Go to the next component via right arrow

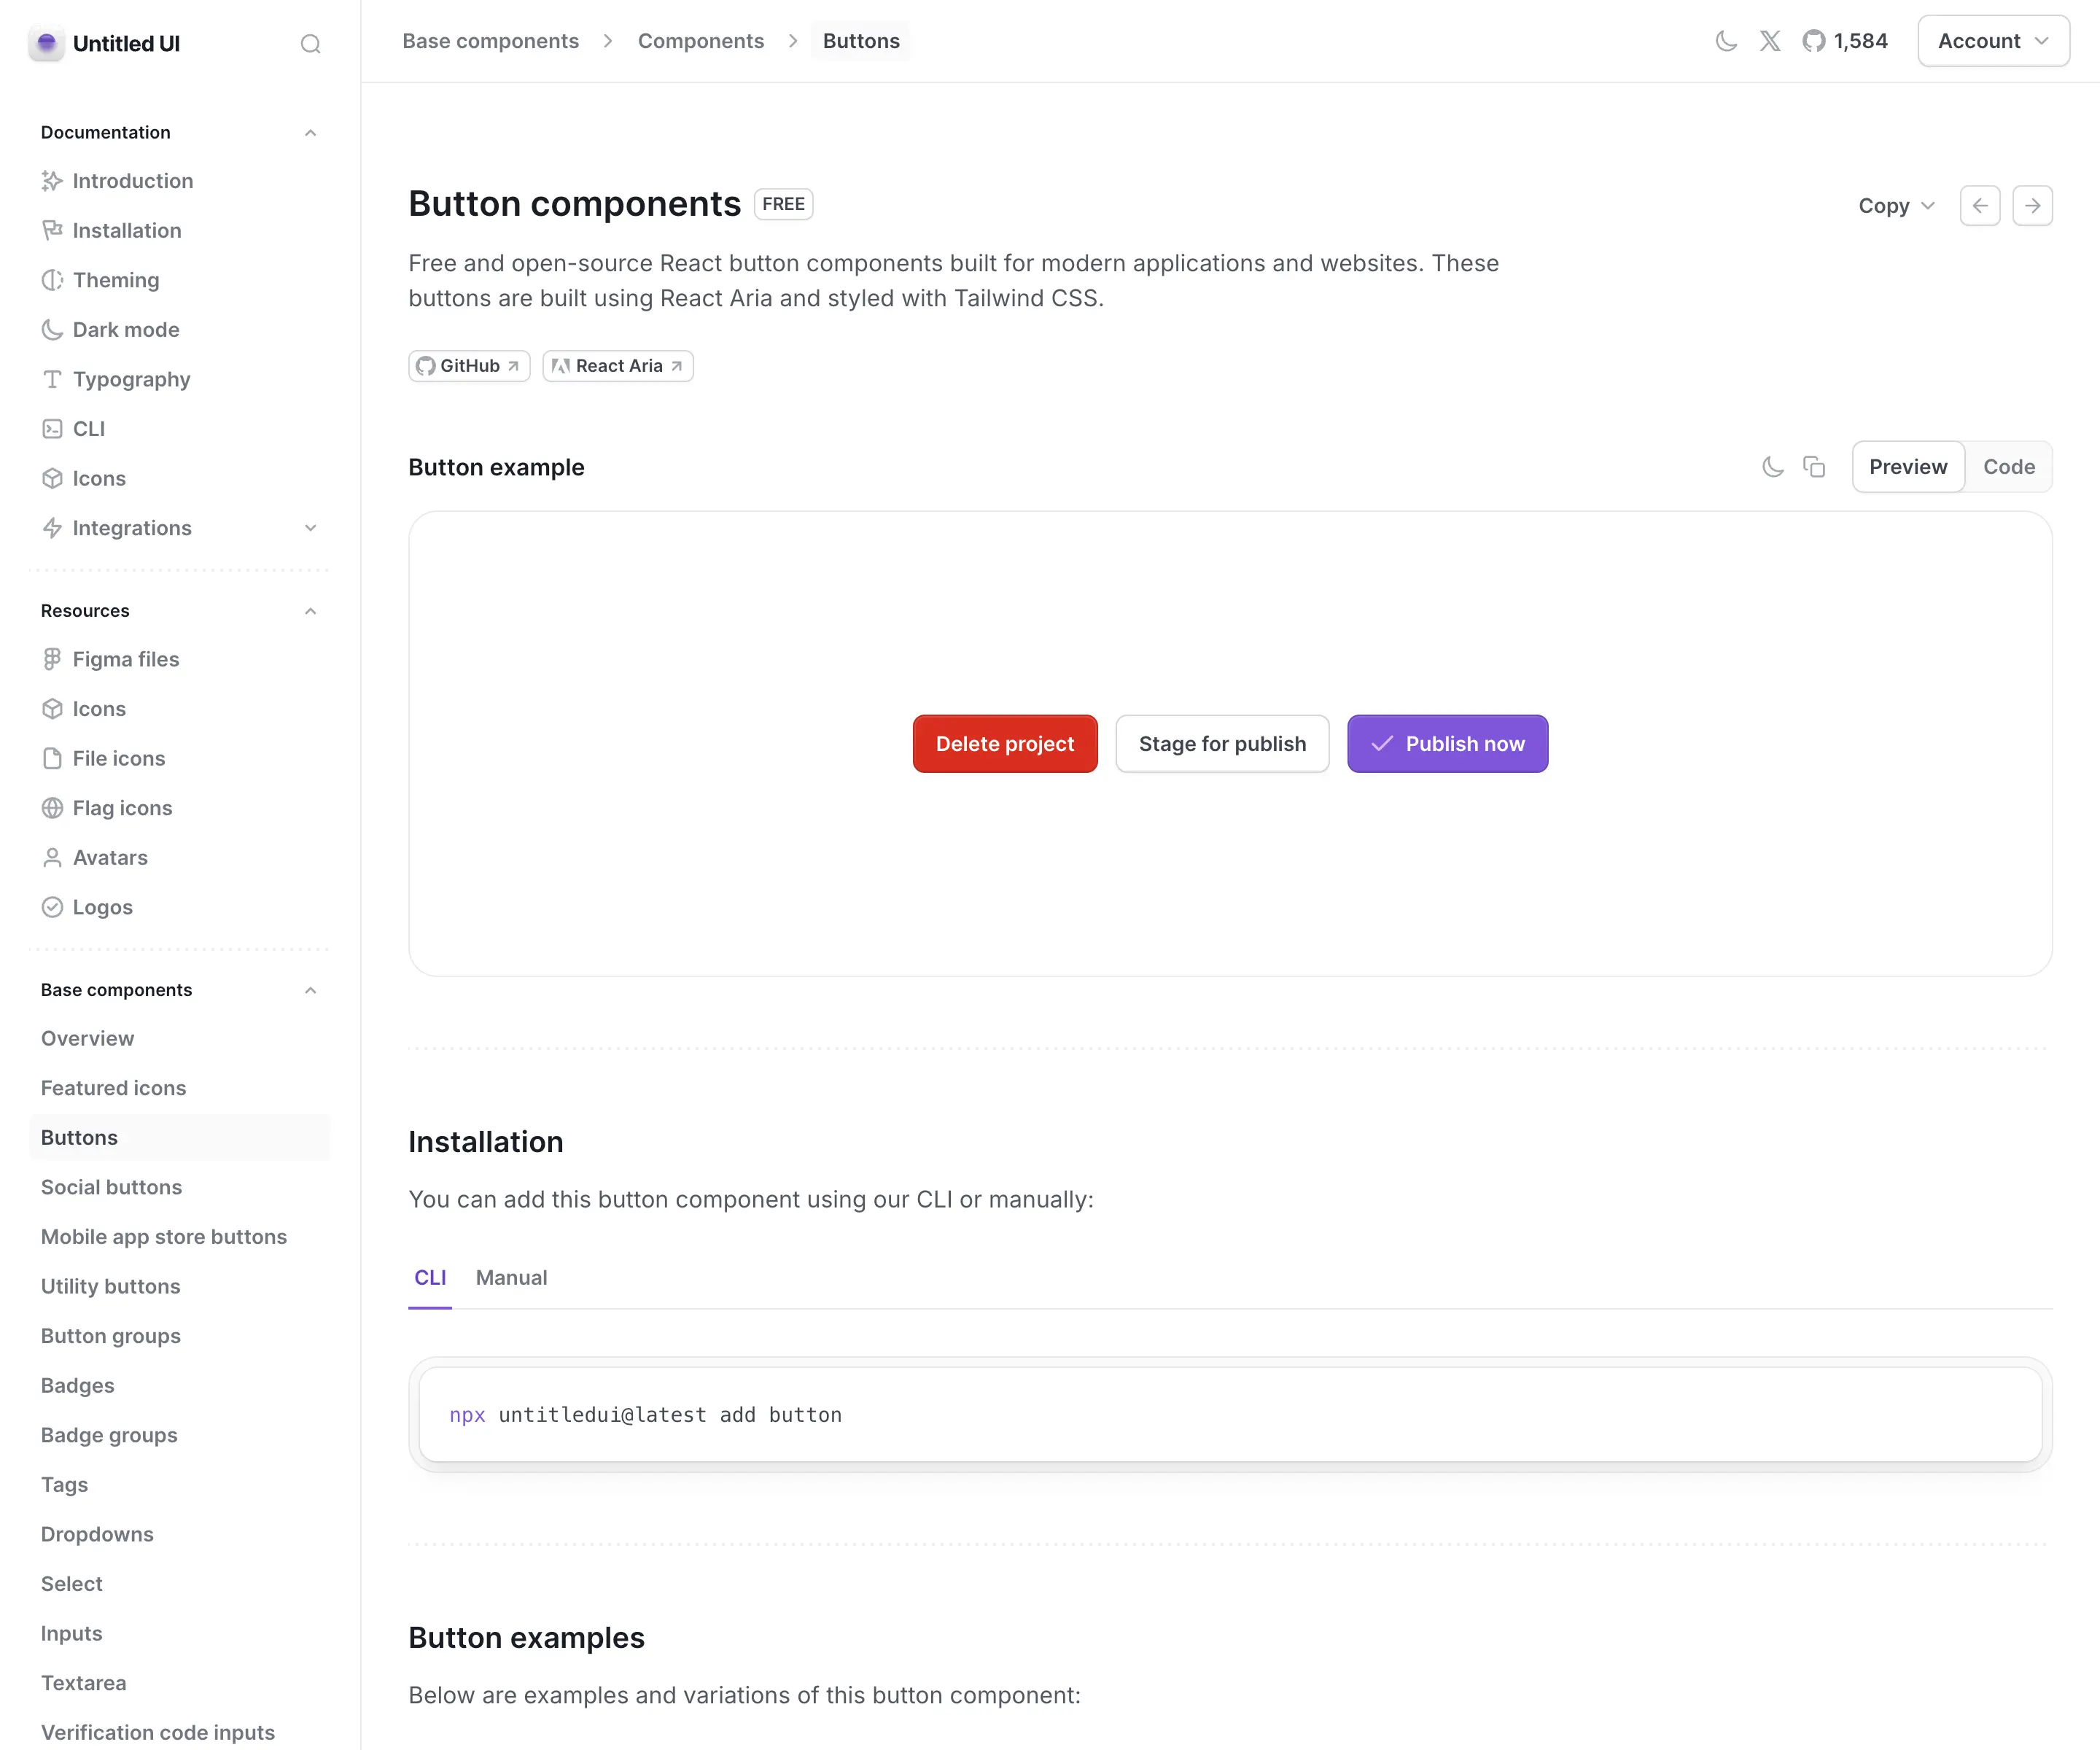pyautogui.click(x=2033, y=205)
